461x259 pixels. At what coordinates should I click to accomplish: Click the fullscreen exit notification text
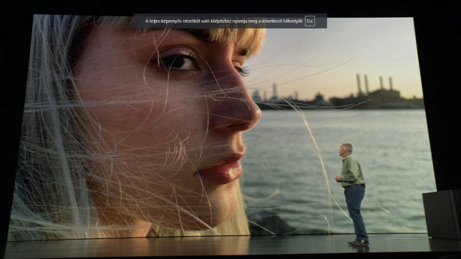tap(224, 21)
